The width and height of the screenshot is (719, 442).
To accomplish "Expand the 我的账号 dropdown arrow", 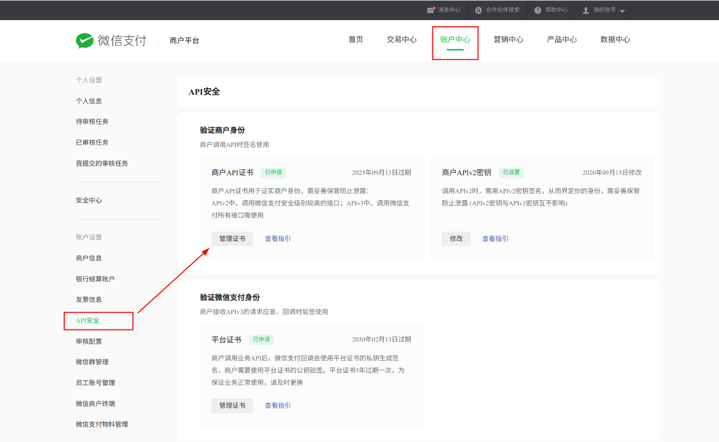I will click(622, 11).
